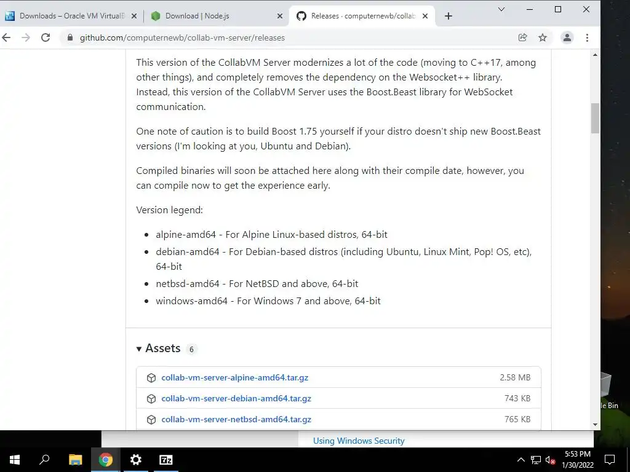
Task: Click the alpine-amd64 legend bullet text
Action: 271,234
